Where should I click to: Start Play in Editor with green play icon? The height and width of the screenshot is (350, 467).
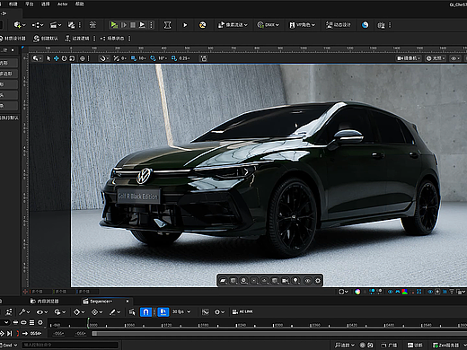coord(114,25)
